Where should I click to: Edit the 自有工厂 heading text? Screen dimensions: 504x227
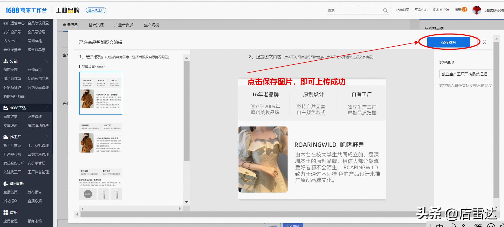click(x=362, y=94)
